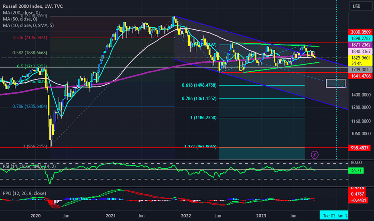Click the 2021 year label on time axis
Viewport: 374px width, 221px height.
tap(111, 216)
